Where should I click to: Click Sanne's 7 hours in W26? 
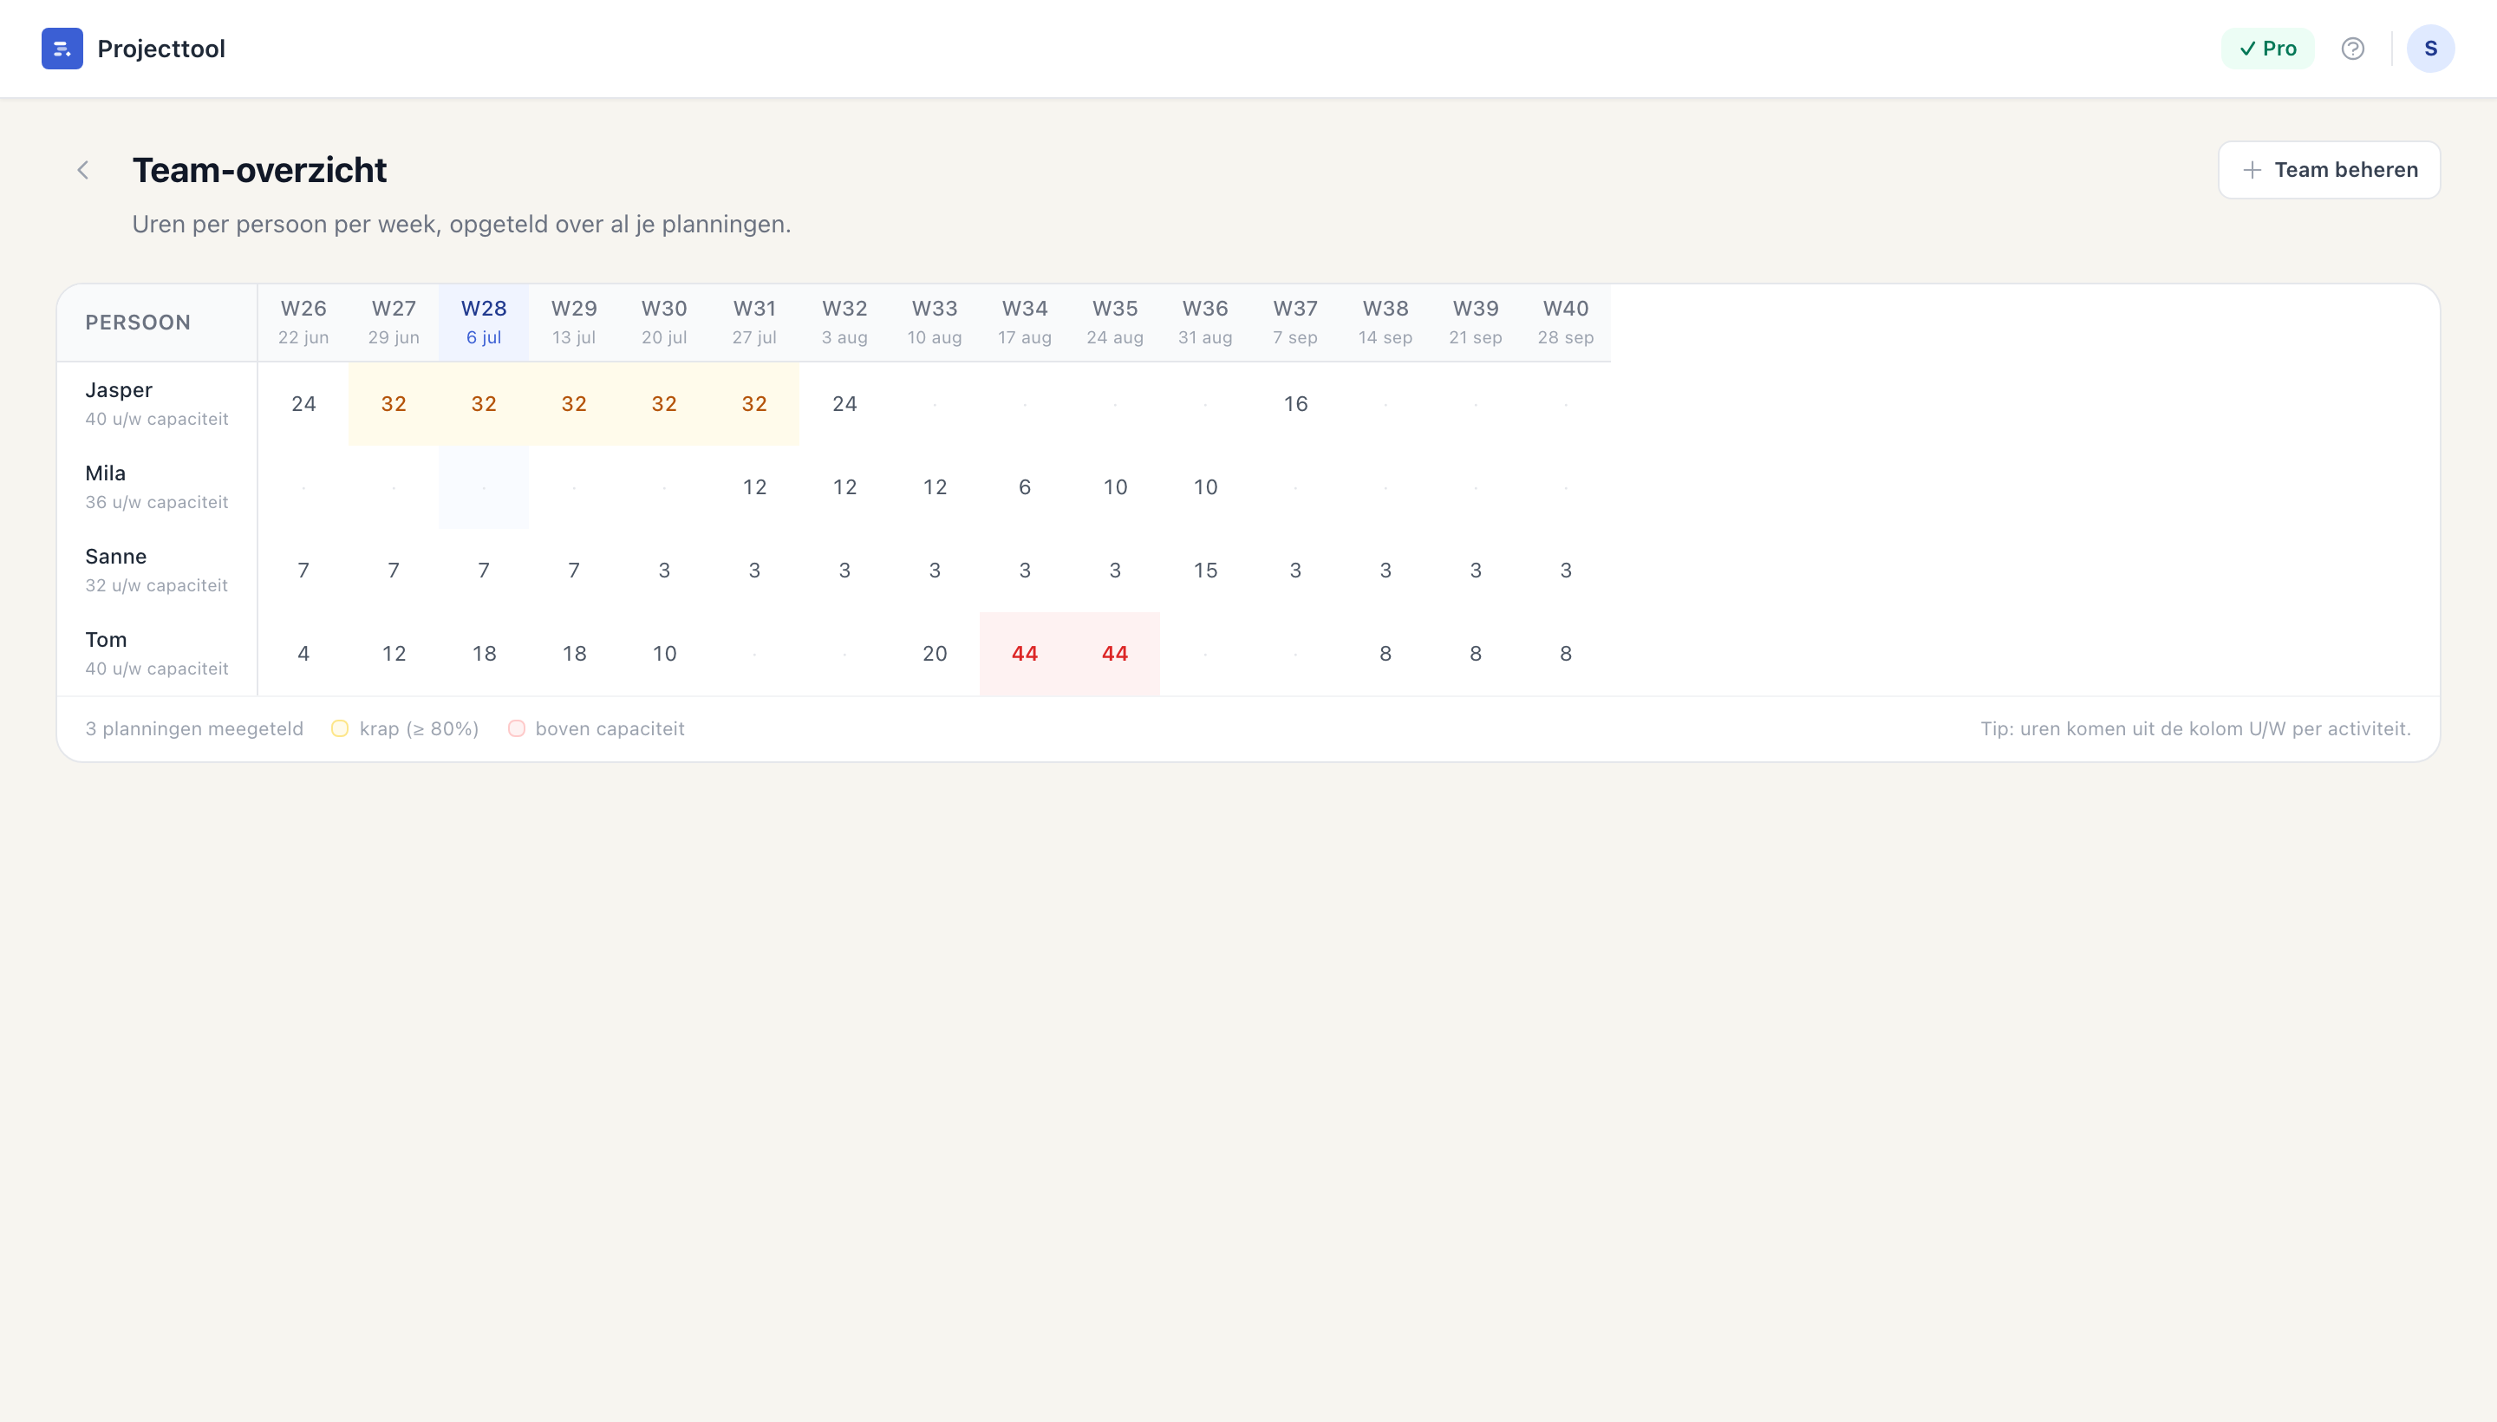coord(303,571)
